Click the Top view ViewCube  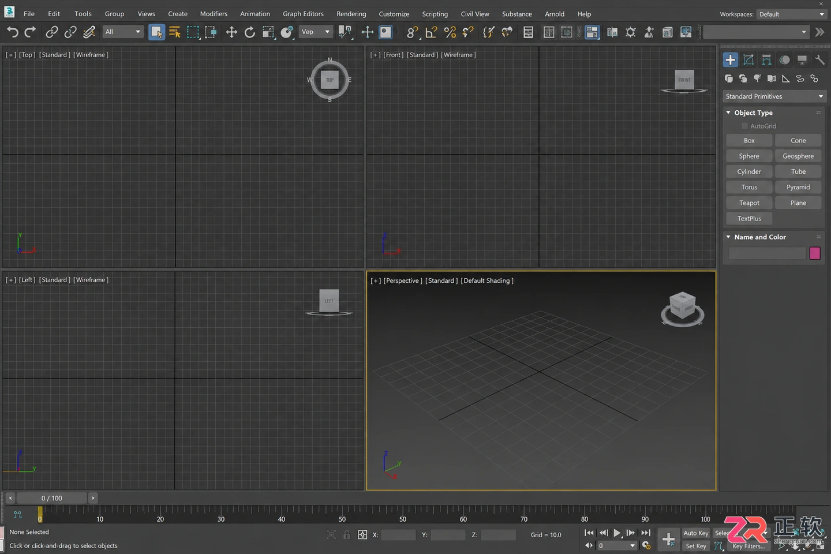(x=330, y=80)
